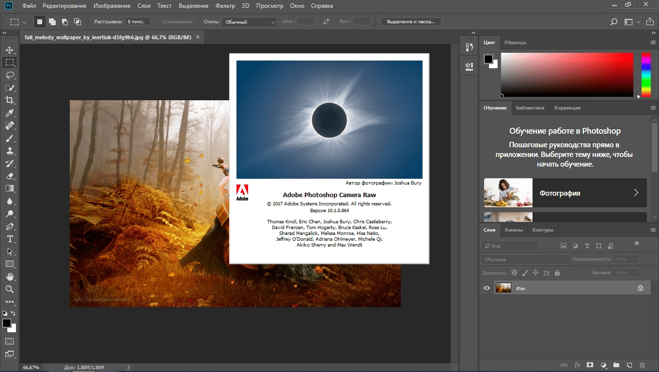Select the Dodge tool

pos(9,214)
